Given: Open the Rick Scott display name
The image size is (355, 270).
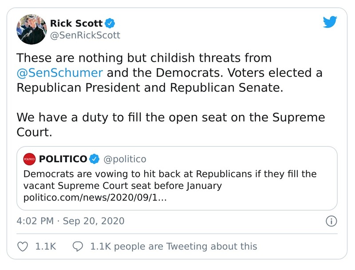Looking at the screenshot, I should 76,23.
